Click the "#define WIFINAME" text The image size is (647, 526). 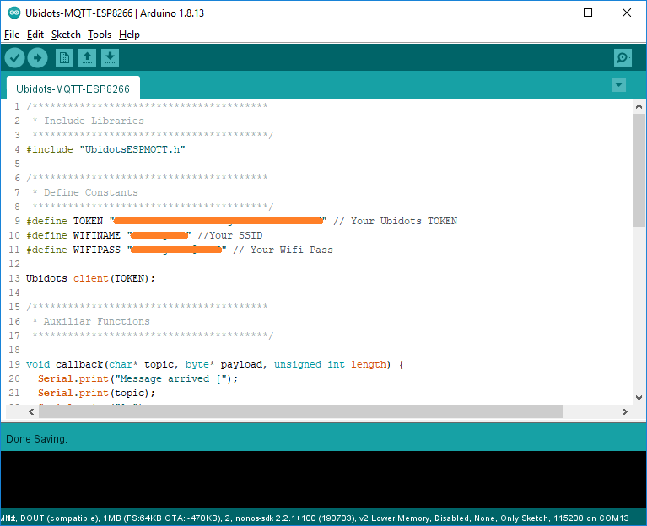(x=73, y=235)
